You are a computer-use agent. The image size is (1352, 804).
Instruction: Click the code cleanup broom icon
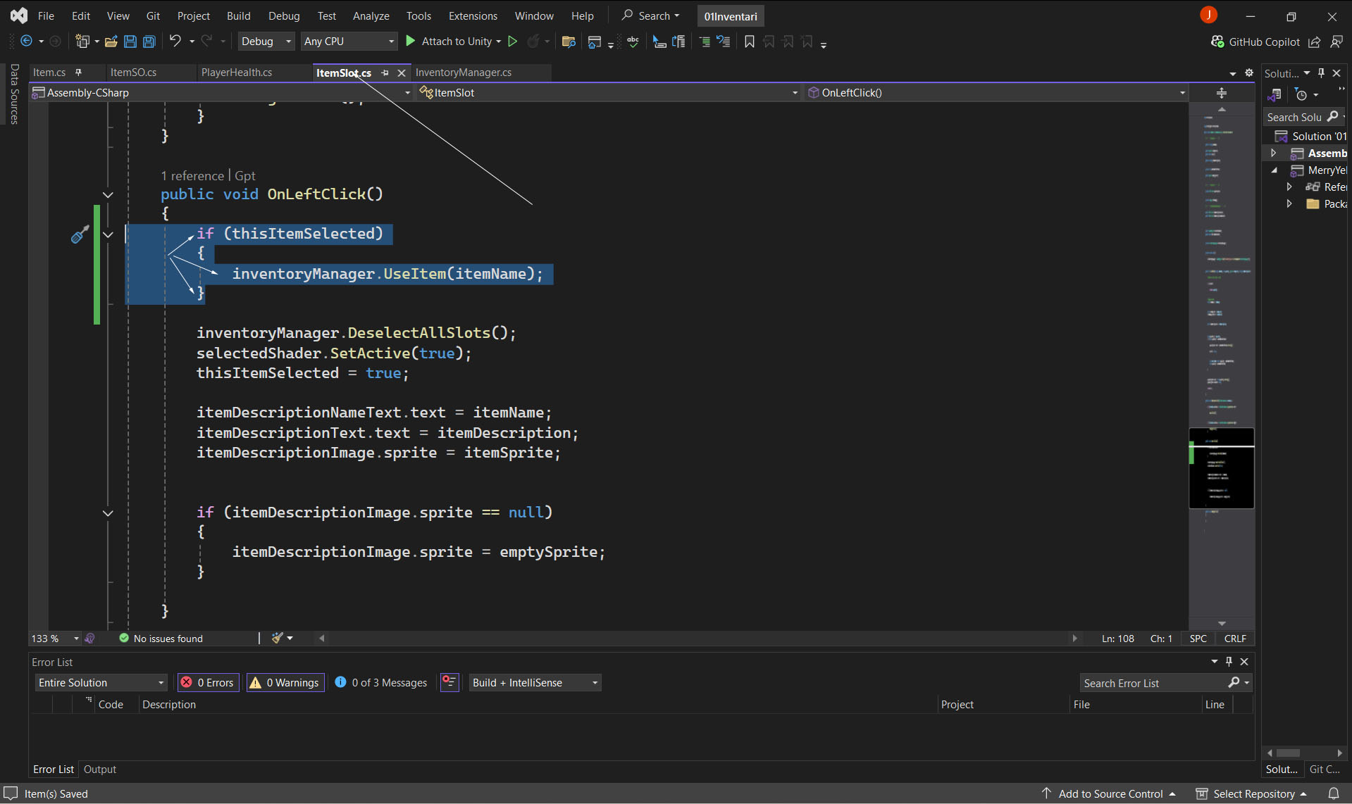pos(278,638)
